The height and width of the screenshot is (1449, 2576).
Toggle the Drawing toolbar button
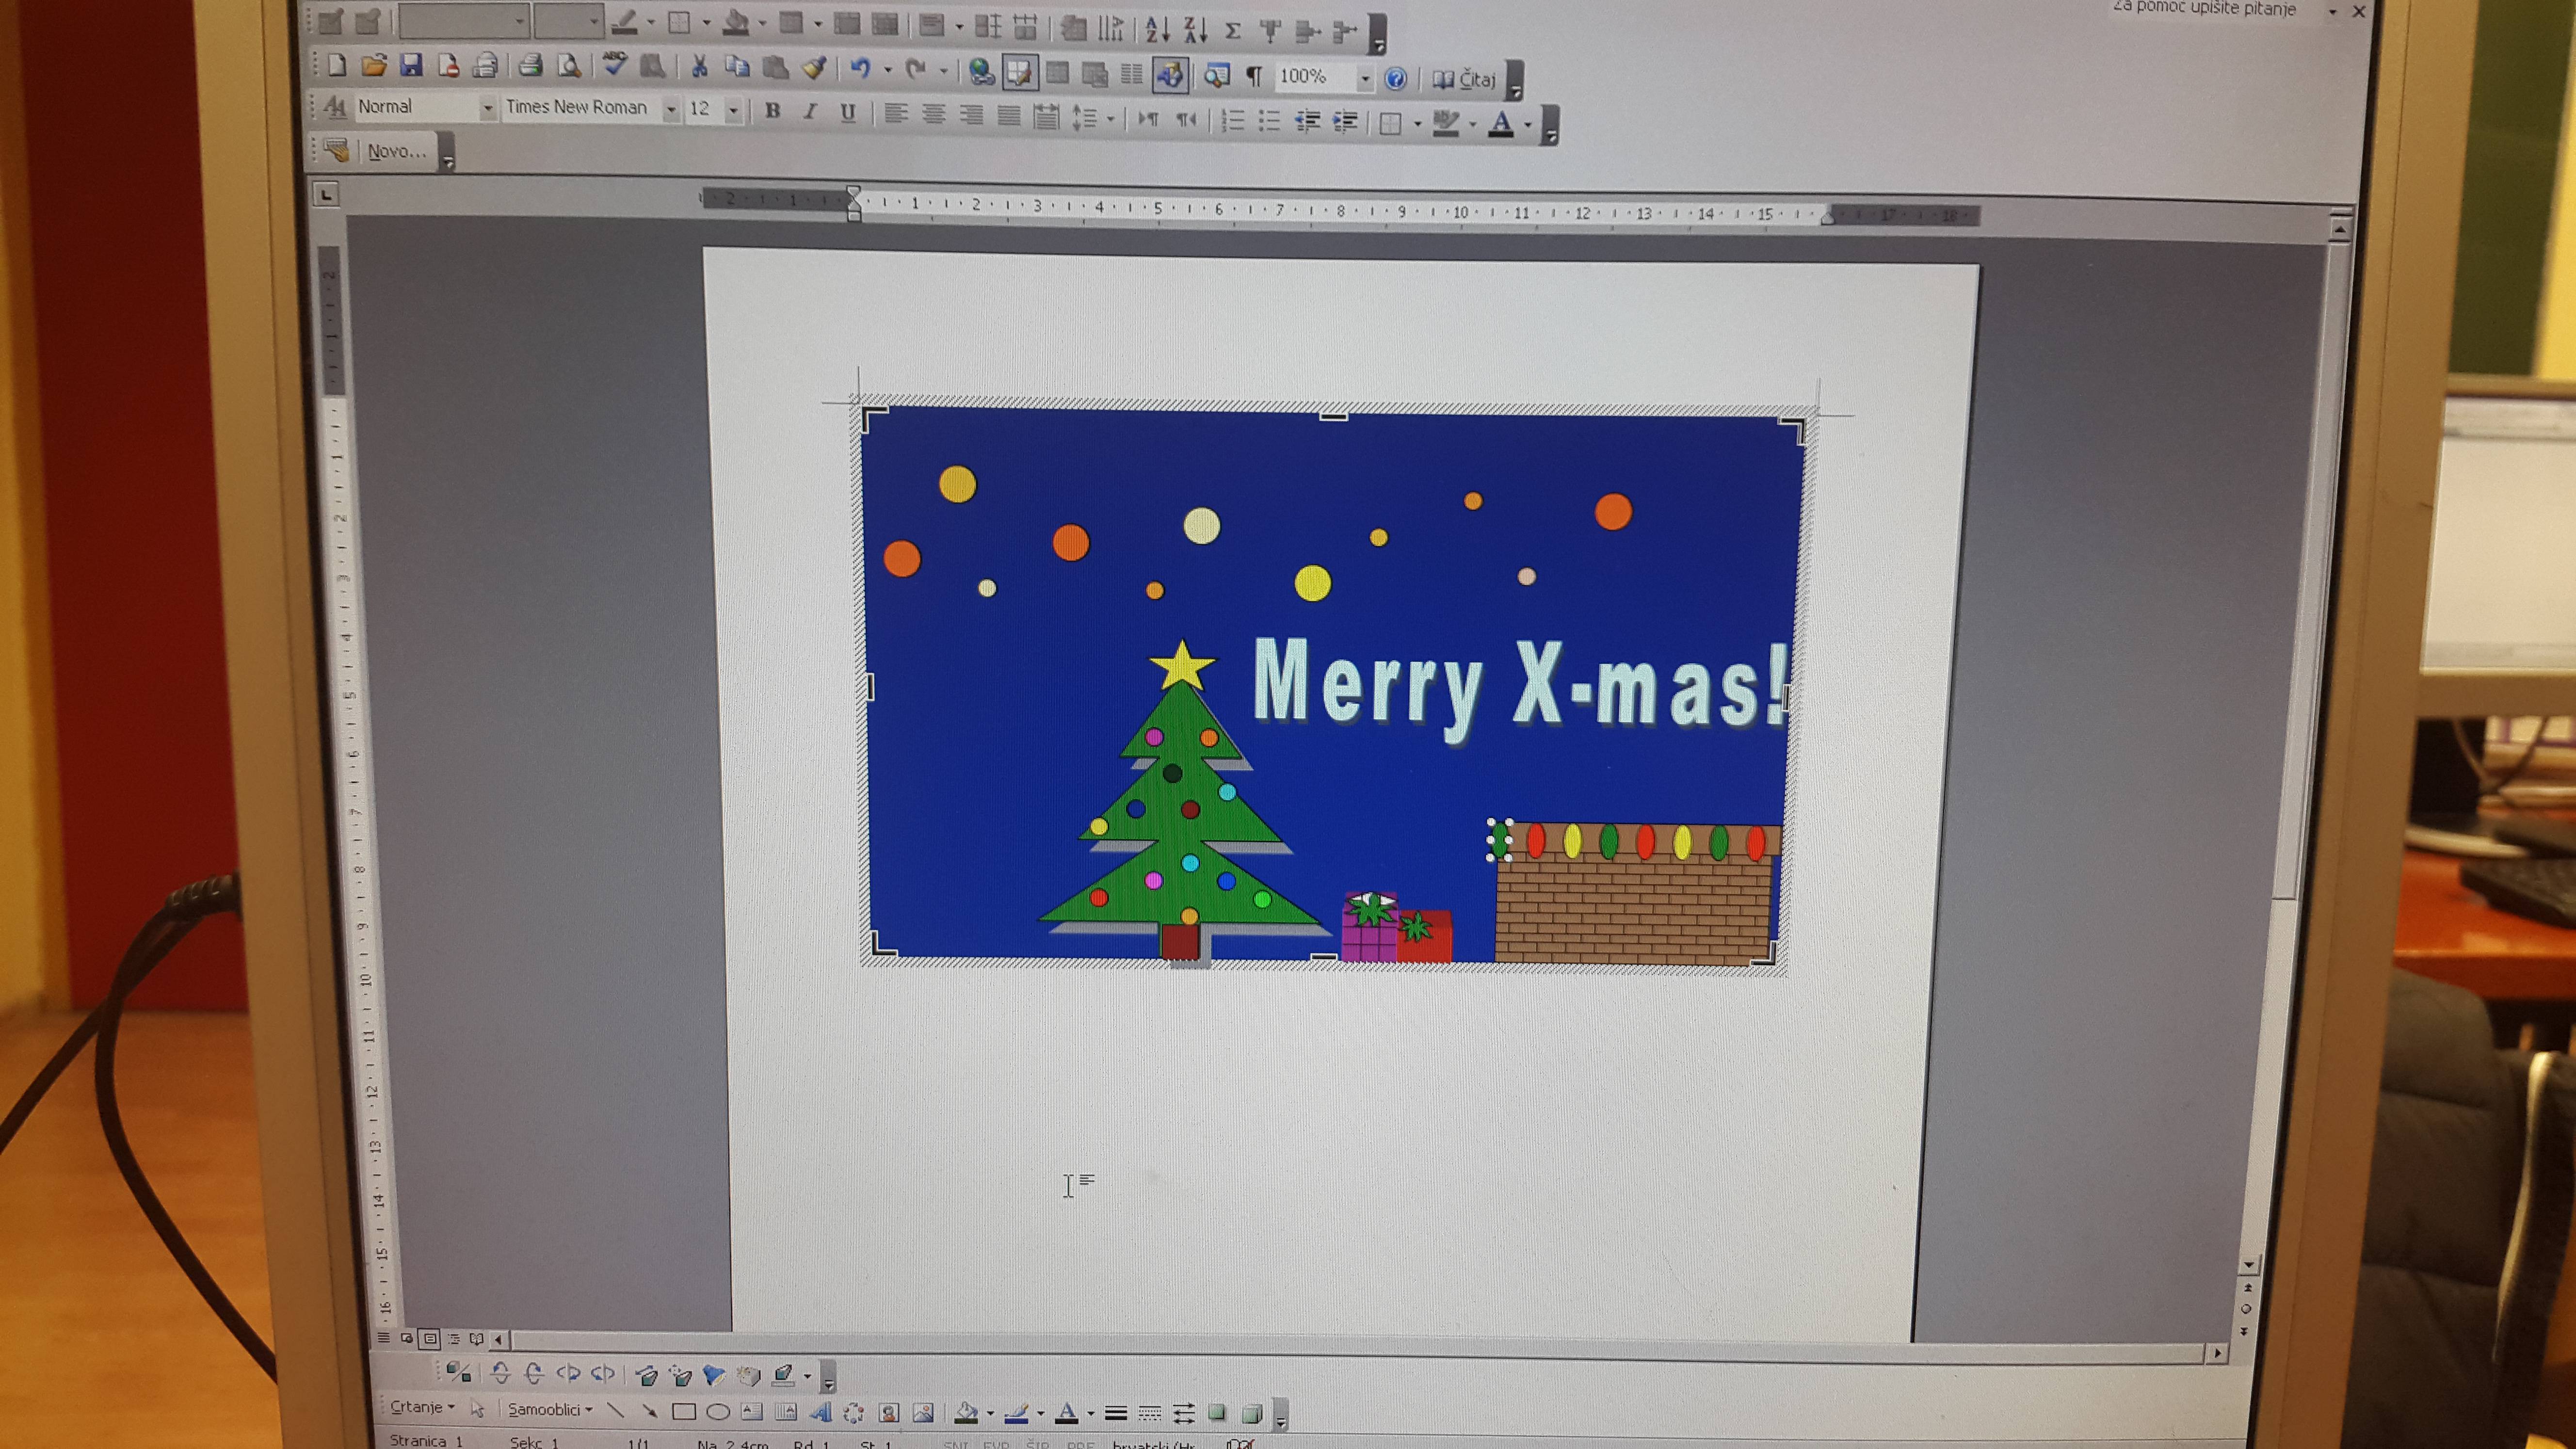coord(1170,74)
